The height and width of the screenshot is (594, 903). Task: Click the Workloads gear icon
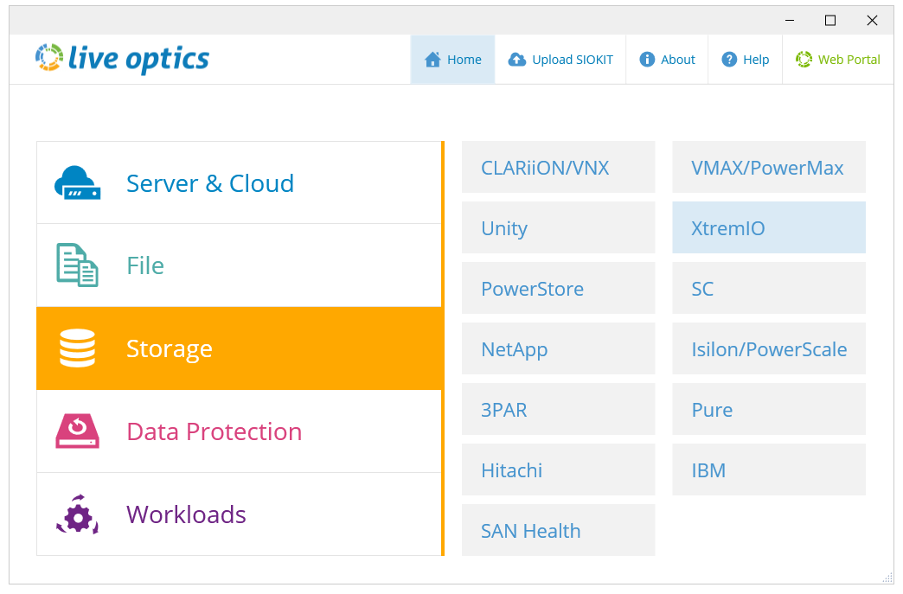point(77,514)
